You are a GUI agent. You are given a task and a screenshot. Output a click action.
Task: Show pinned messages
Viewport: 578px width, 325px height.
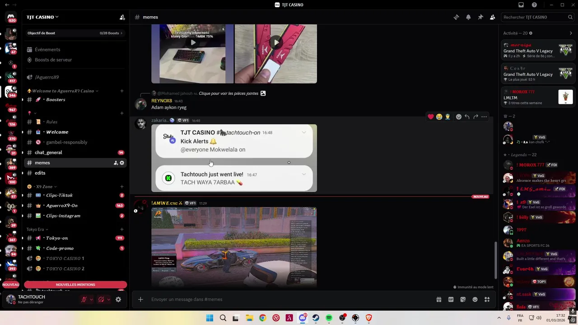coord(480,17)
